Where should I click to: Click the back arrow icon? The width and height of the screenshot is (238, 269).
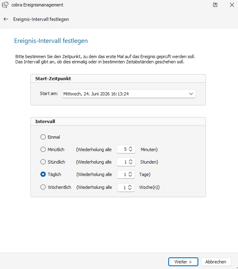click(x=6, y=19)
